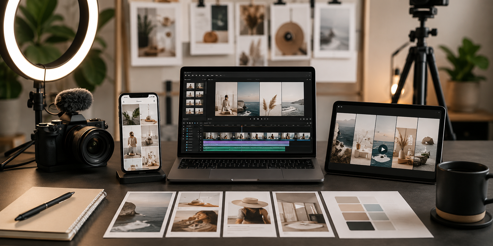Select the ocean cliff preview frame on laptop

[248, 99]
